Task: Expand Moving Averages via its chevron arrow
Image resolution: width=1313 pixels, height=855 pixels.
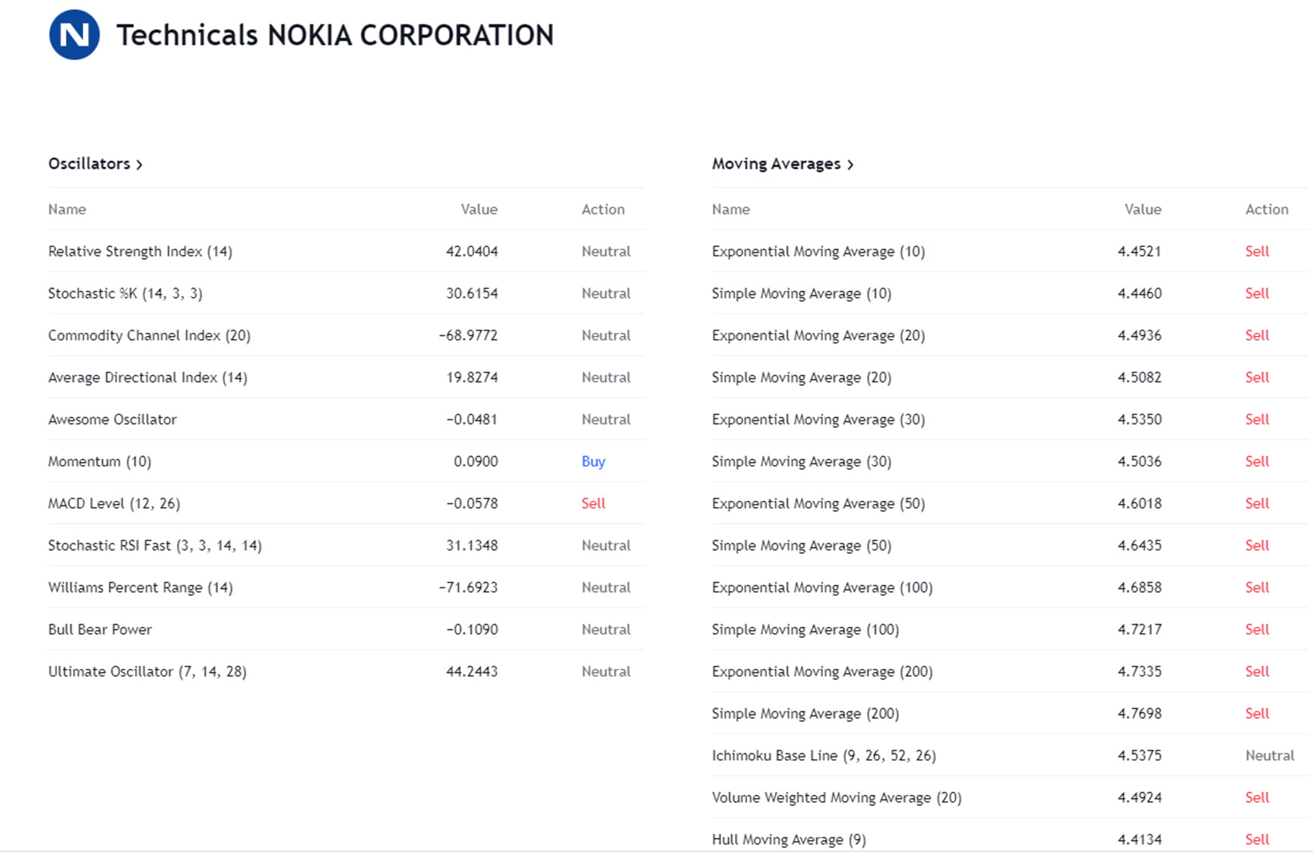Action: 849,164
